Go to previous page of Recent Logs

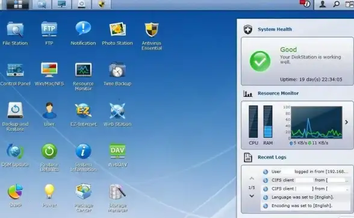(252, 178)
